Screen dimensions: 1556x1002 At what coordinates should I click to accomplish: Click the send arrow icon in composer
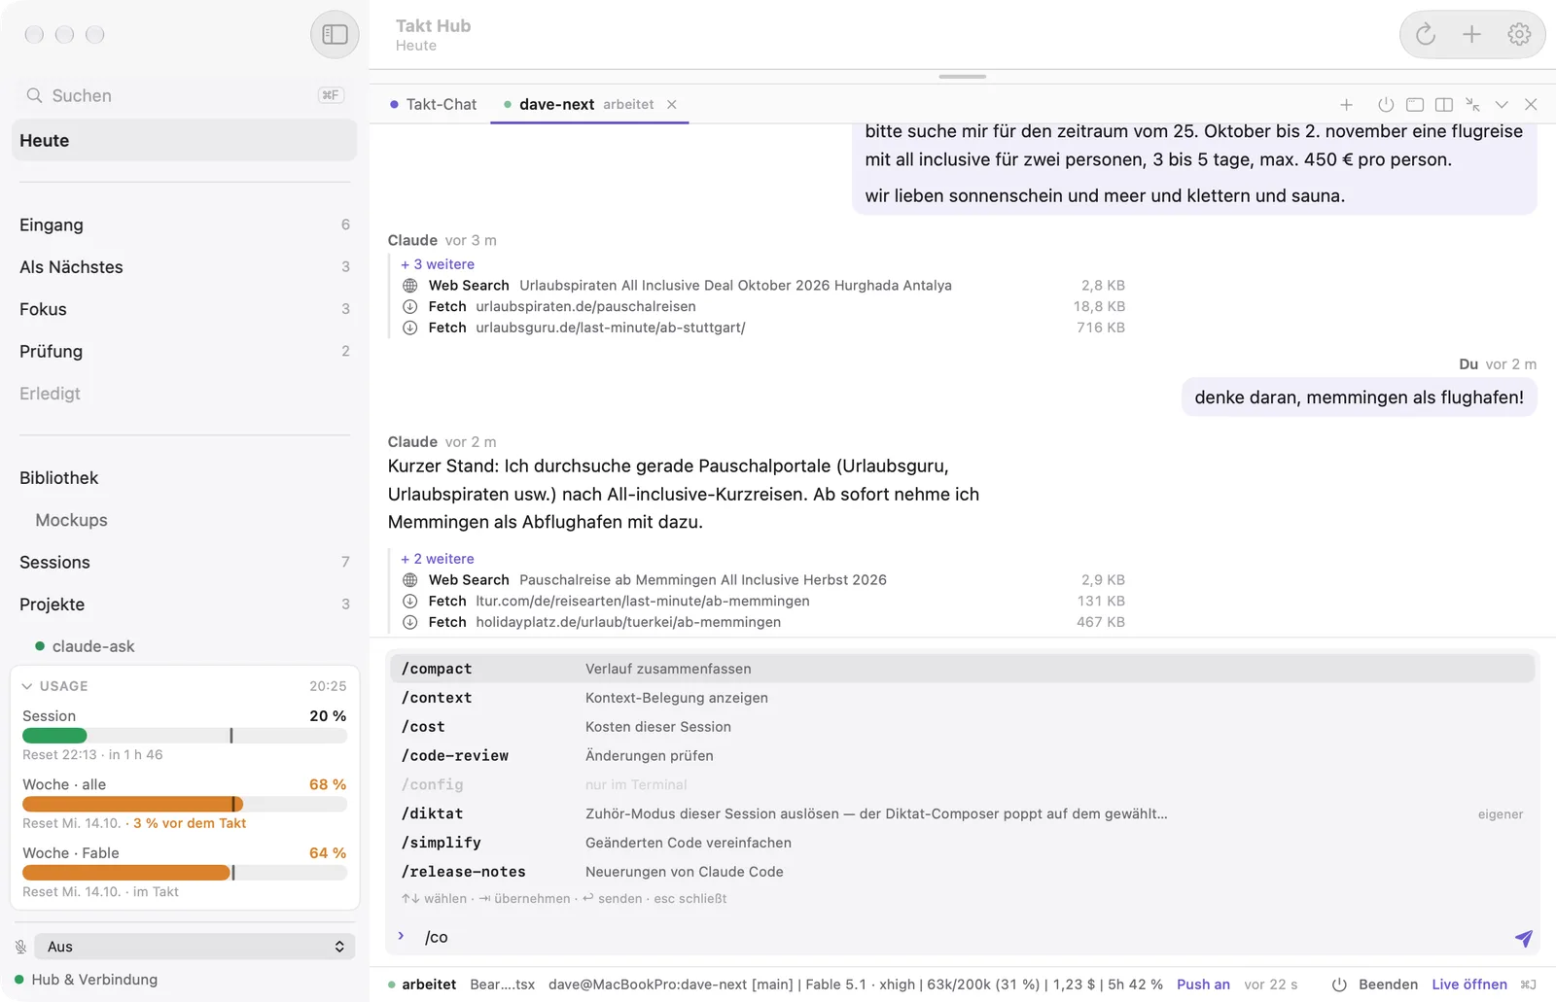(x=1523, y=938)
